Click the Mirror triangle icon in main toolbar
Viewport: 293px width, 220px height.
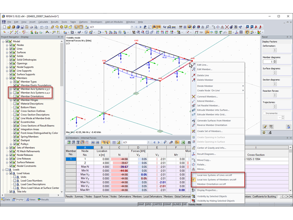pos(222,27)
